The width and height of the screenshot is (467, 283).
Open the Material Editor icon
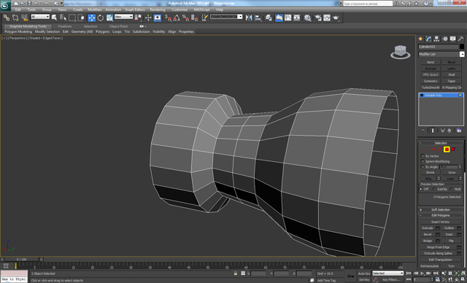click(307, 18)
